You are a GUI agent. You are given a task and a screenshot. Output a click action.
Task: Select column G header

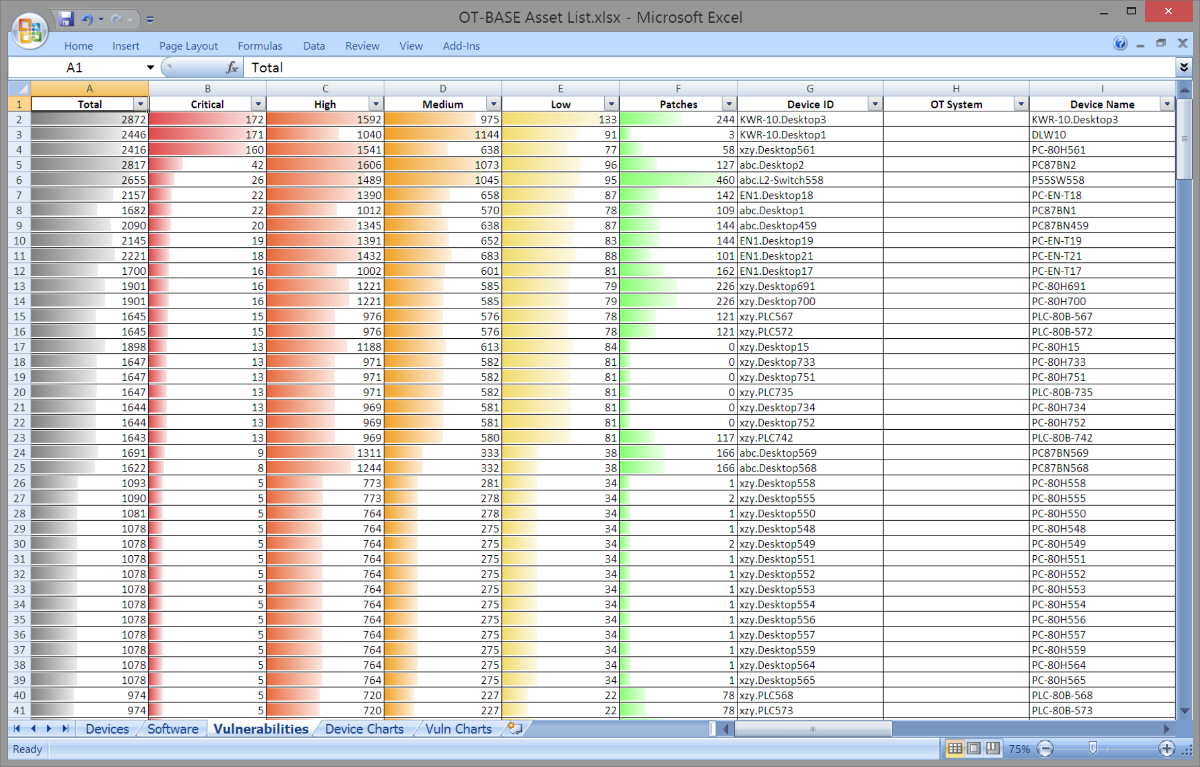click(810, 88)
